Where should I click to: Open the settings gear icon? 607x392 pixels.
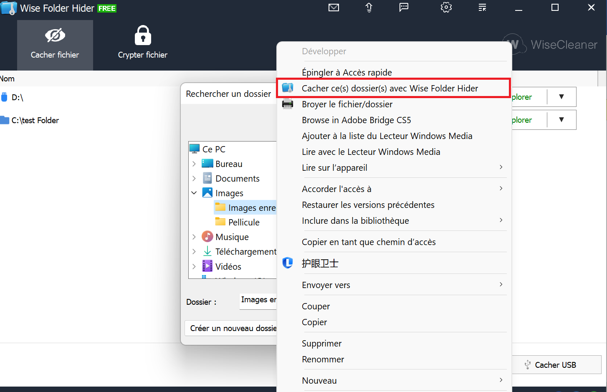(446, 8)
